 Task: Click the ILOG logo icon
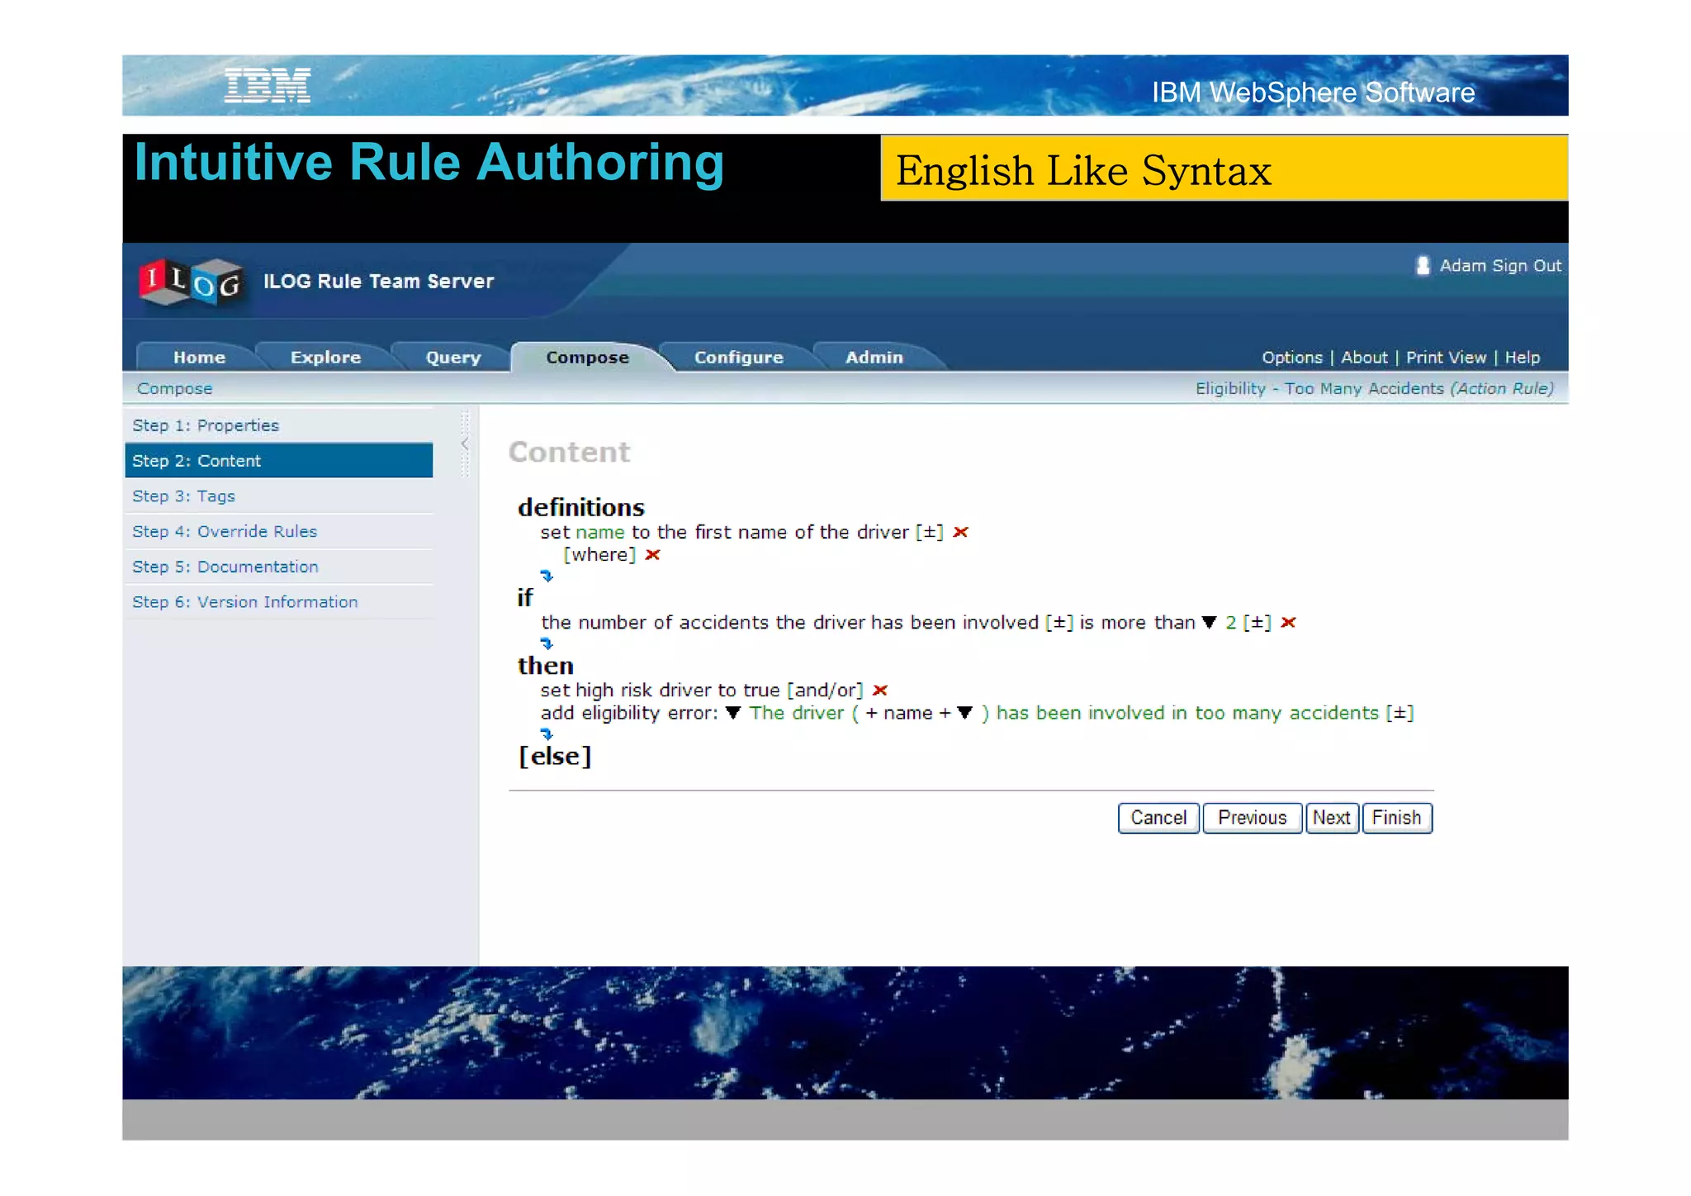click(x=191, y=282)
